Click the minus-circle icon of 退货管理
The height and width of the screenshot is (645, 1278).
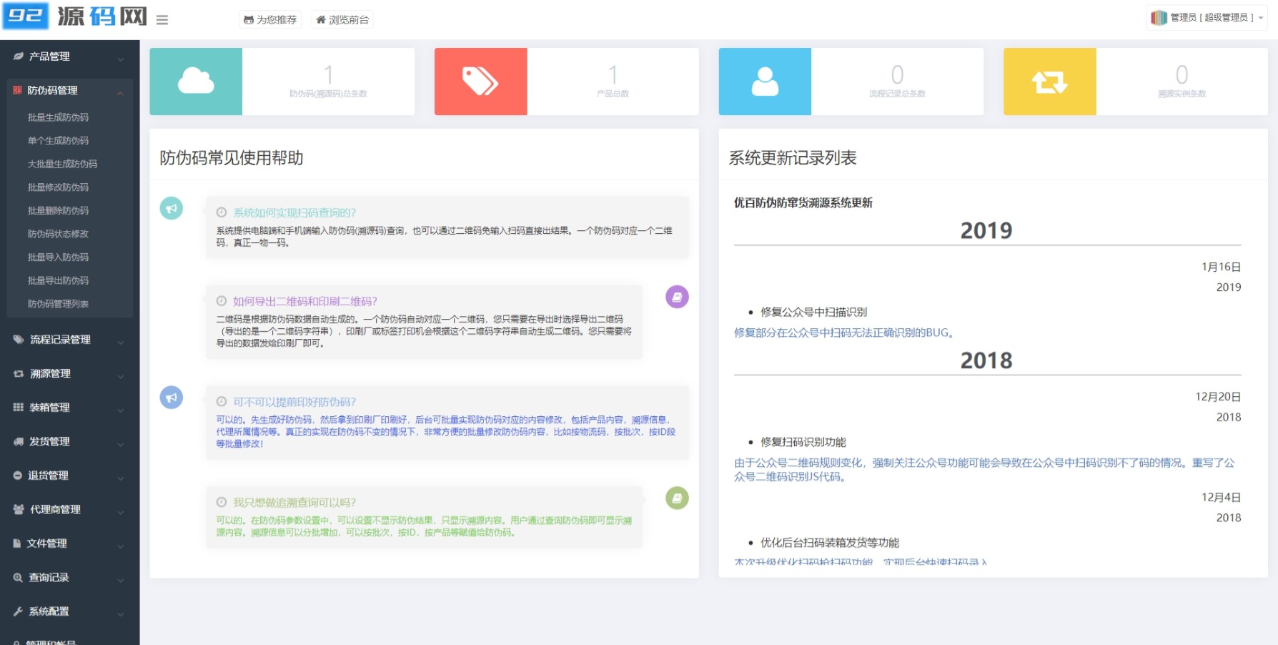click(x=18, y=475)
